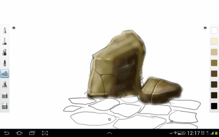Open the recent apps button
219x137 pixels.
pyautogui.click(x=32, y=133)
